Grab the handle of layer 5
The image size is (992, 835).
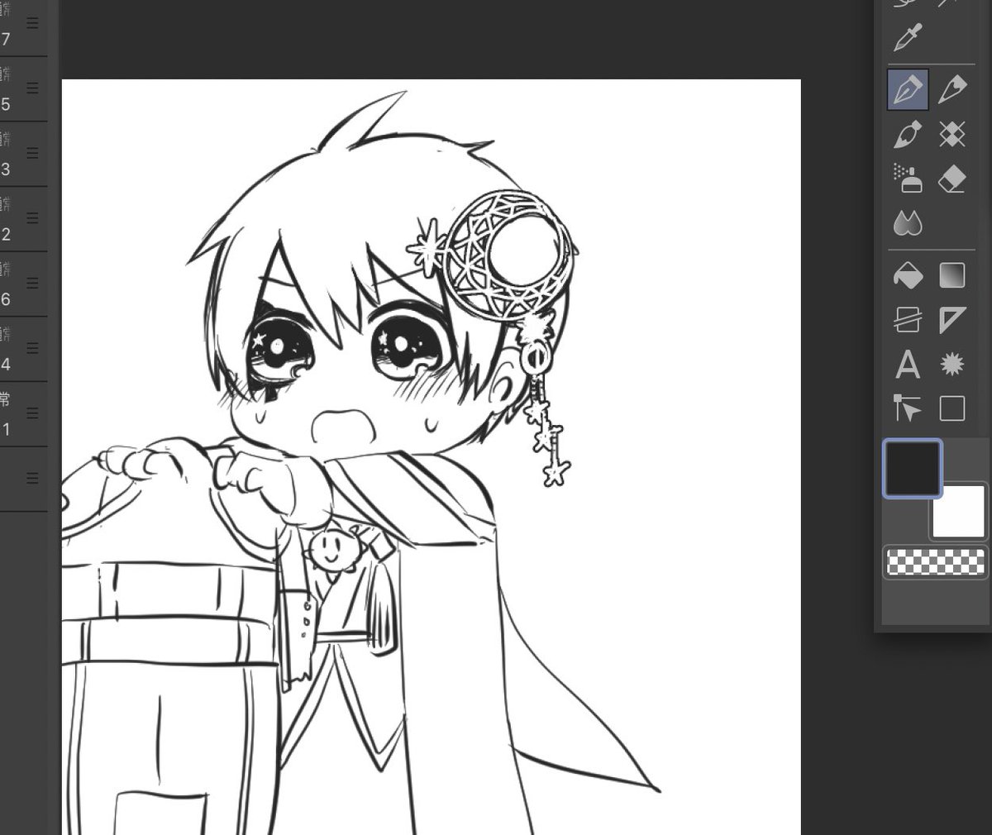32,88
